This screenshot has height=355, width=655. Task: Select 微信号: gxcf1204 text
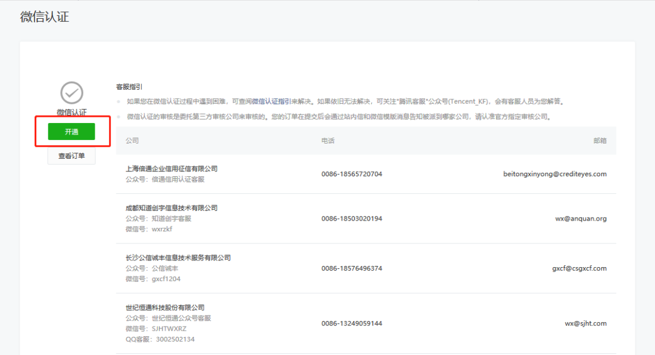pyautogui.click(x=153, y=279)
